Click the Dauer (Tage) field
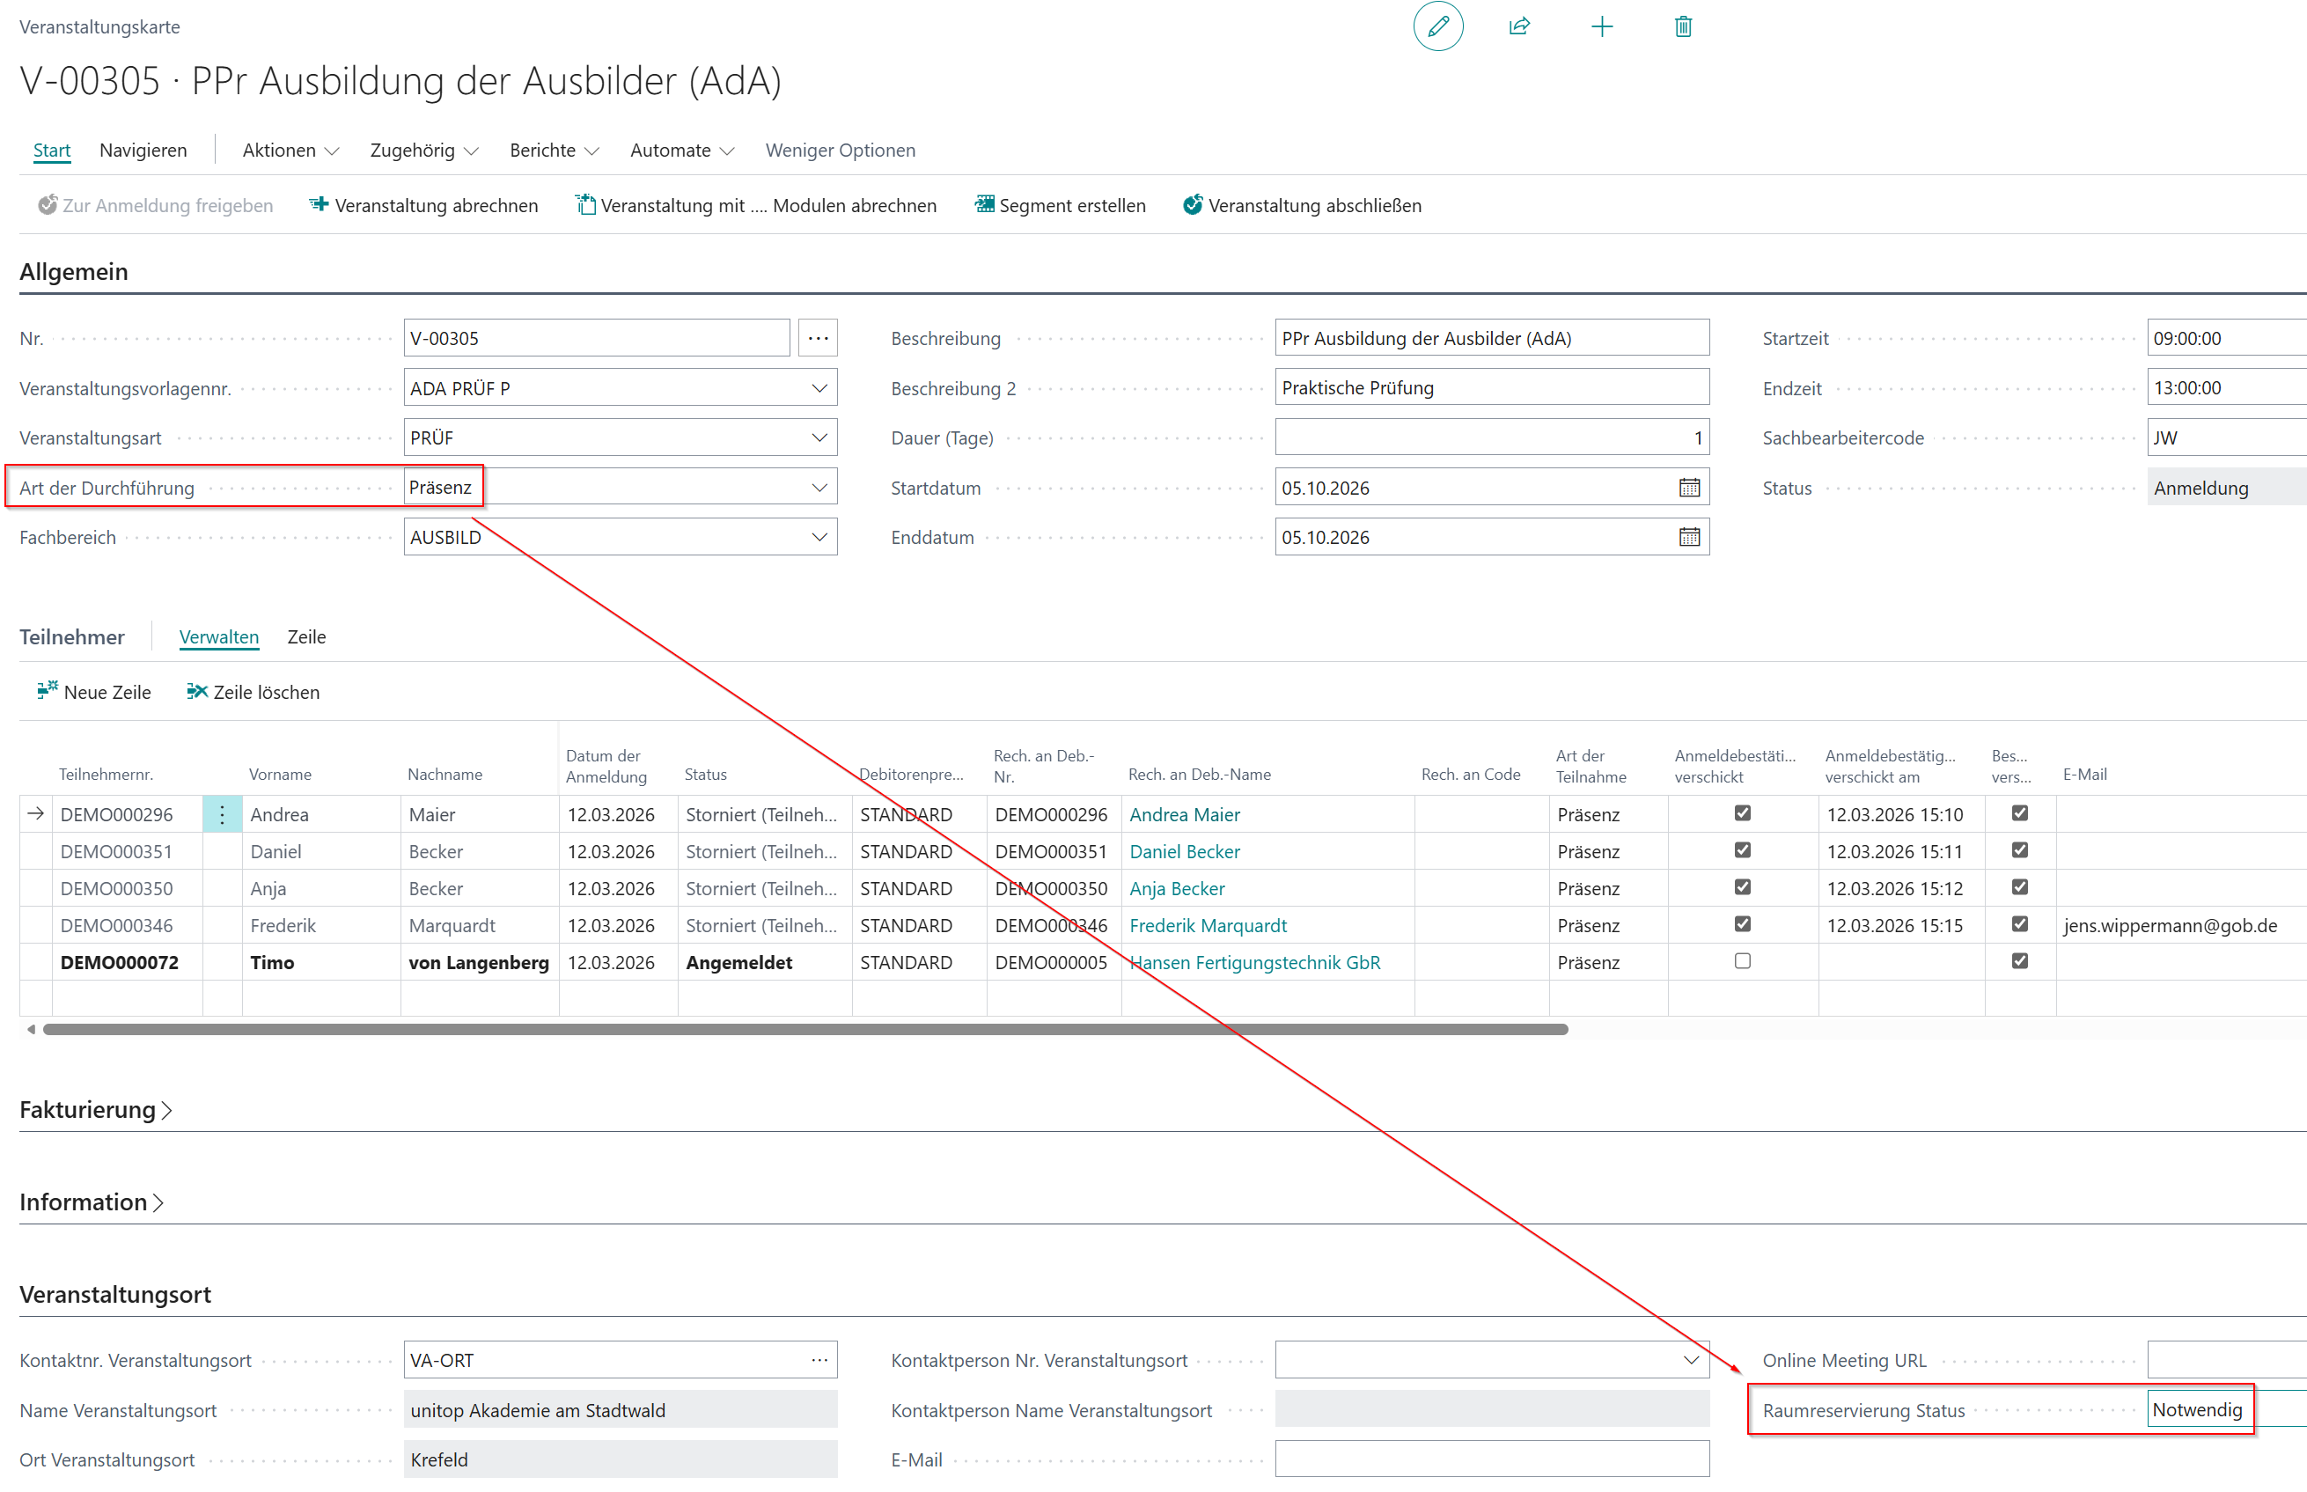Screen dimensions: 2307x1492 [1492, 437]
